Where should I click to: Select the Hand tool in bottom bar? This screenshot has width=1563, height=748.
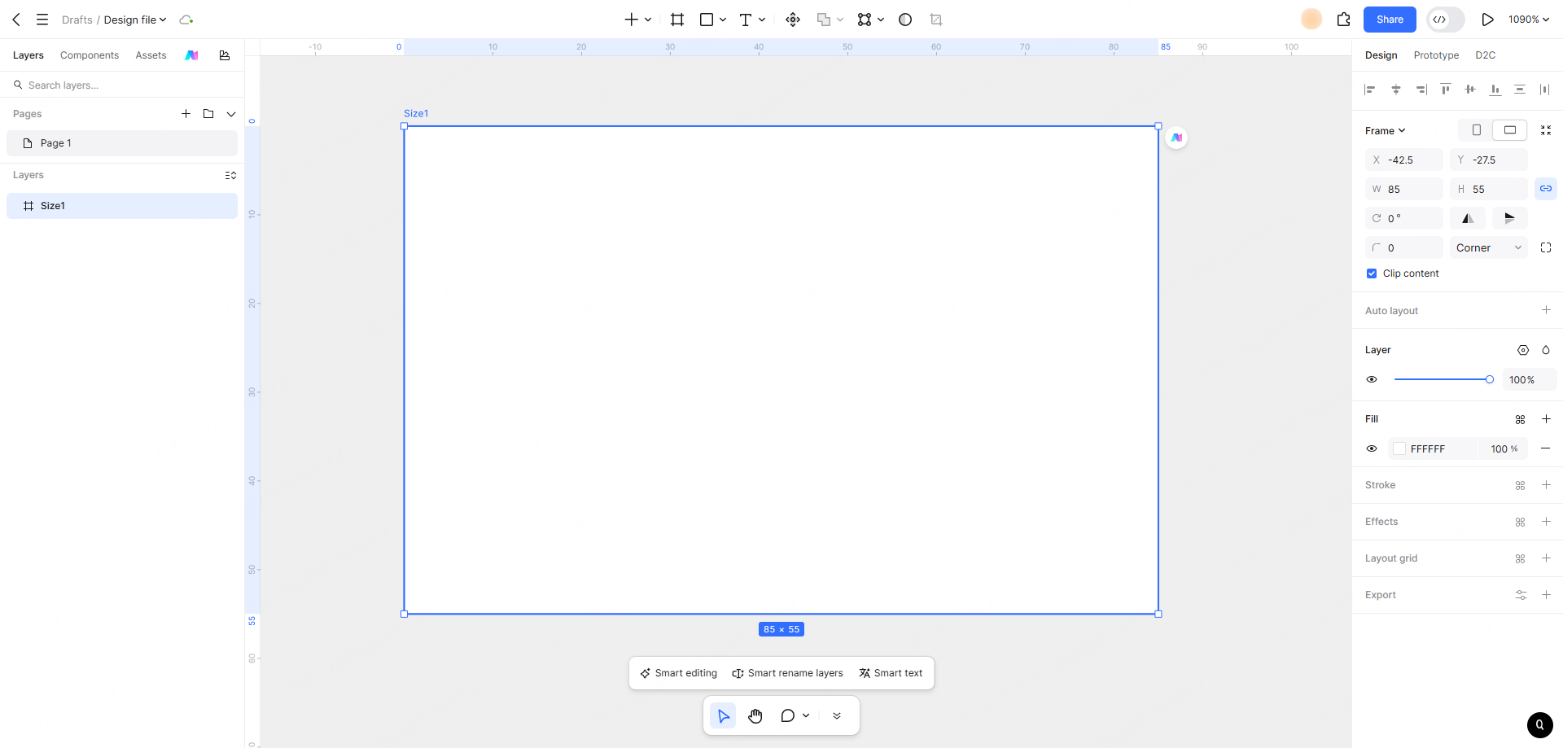(755, 716)
